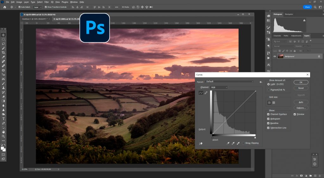
Task: Select the Horizontal Type tool
Action: pyautogui.click(x=3, y=119)
